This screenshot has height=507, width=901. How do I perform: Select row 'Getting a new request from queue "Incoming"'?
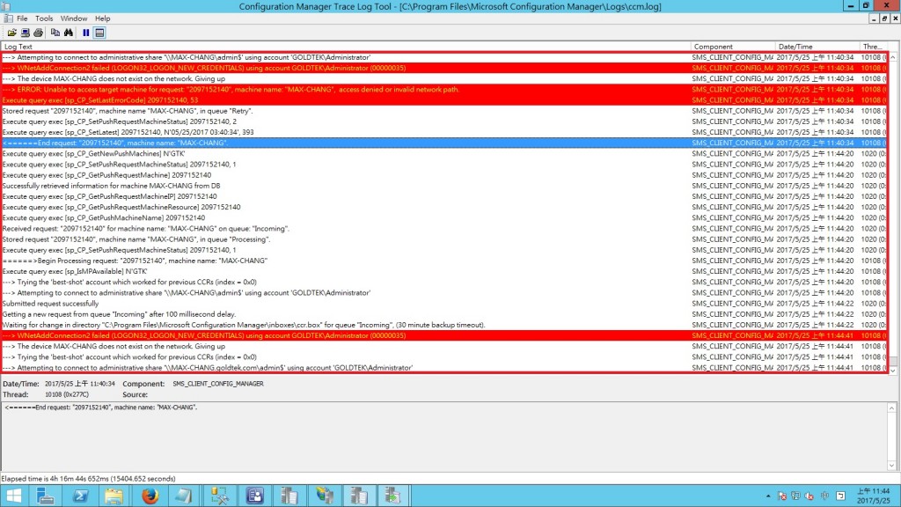(444, 314)
